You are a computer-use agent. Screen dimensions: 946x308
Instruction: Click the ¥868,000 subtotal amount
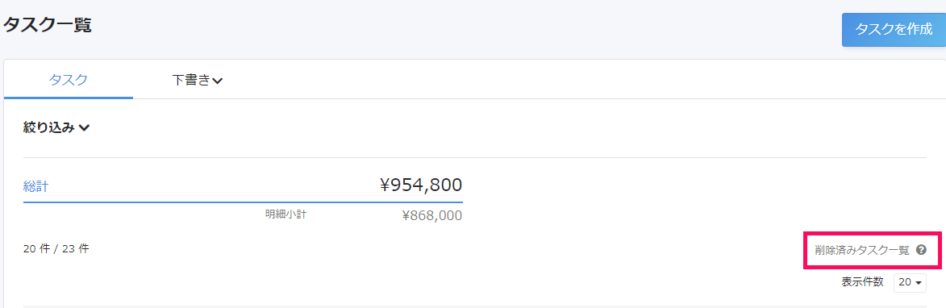[432, 216]
